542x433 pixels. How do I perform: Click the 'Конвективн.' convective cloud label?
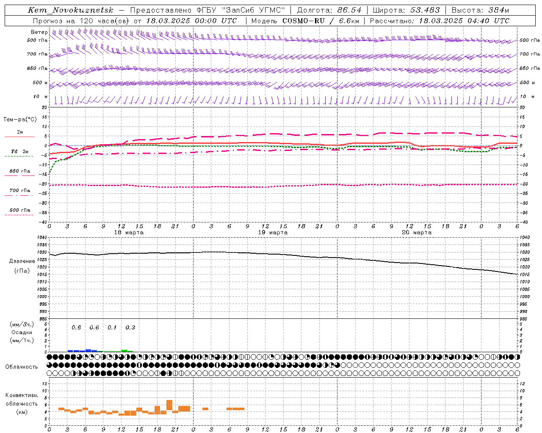(22, 395)
